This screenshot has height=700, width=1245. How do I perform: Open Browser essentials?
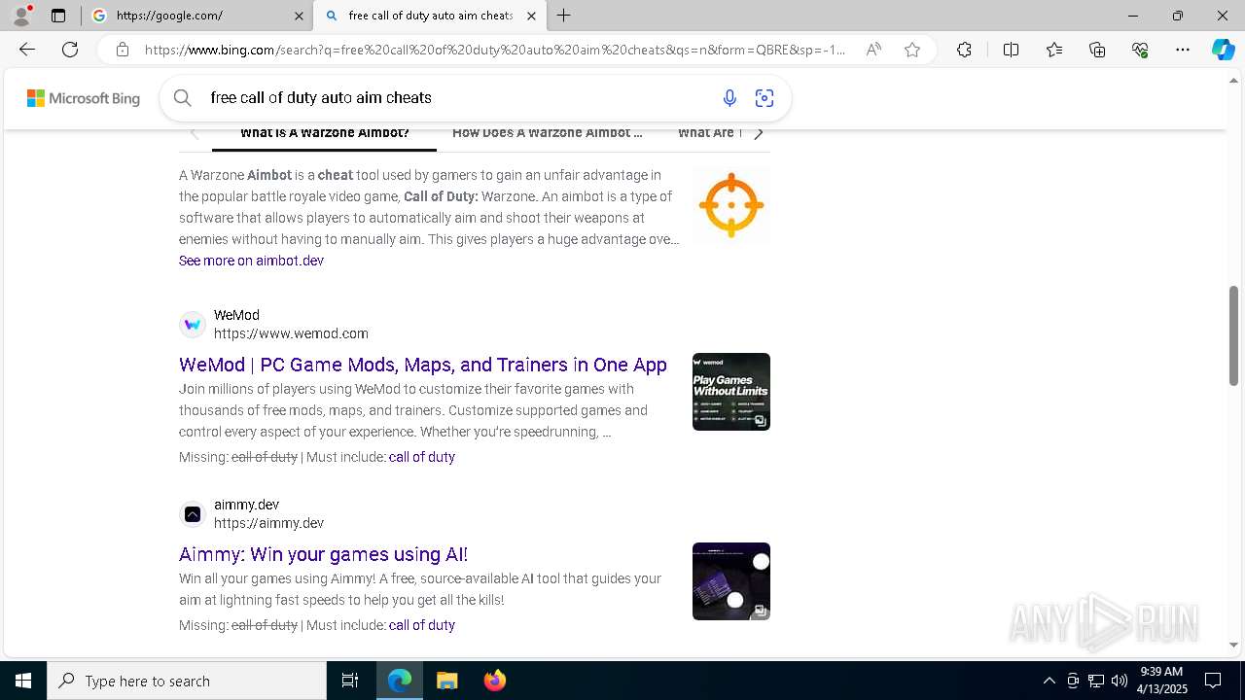point(1140,50)
